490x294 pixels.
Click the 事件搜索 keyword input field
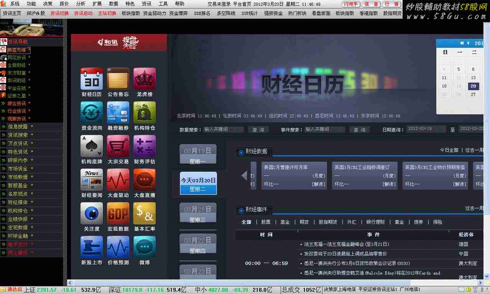click(x=324, y=130)
